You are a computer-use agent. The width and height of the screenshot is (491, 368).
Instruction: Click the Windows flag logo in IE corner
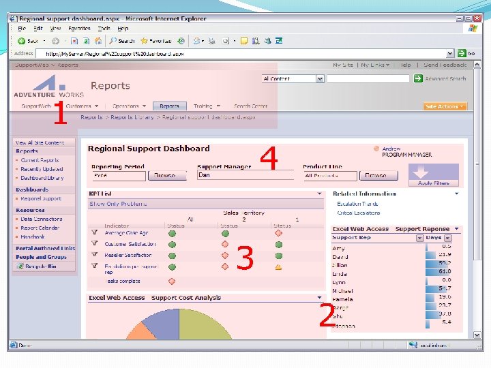(473, 29)
